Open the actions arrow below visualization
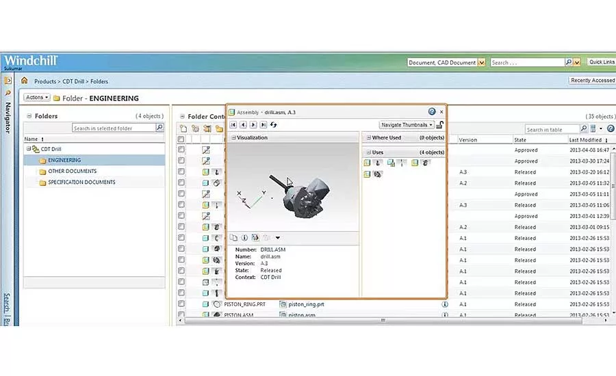The width and height of the screenshot is (616, 376). [x=278, y=237]
